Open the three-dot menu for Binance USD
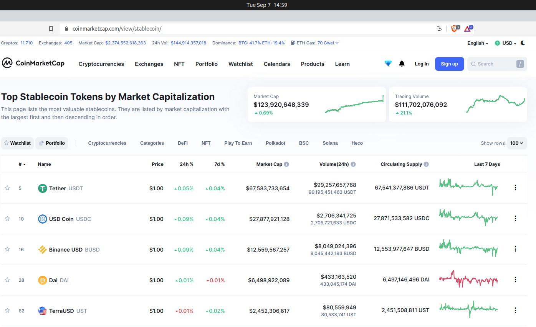The width and height of the screenshot is (536, 327). (515, 249)
